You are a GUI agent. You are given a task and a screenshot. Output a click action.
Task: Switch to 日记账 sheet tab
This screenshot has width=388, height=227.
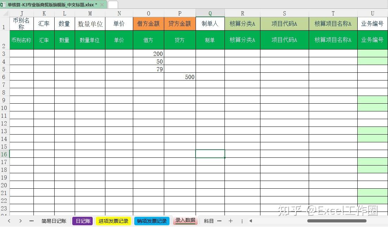click(83, 221)
